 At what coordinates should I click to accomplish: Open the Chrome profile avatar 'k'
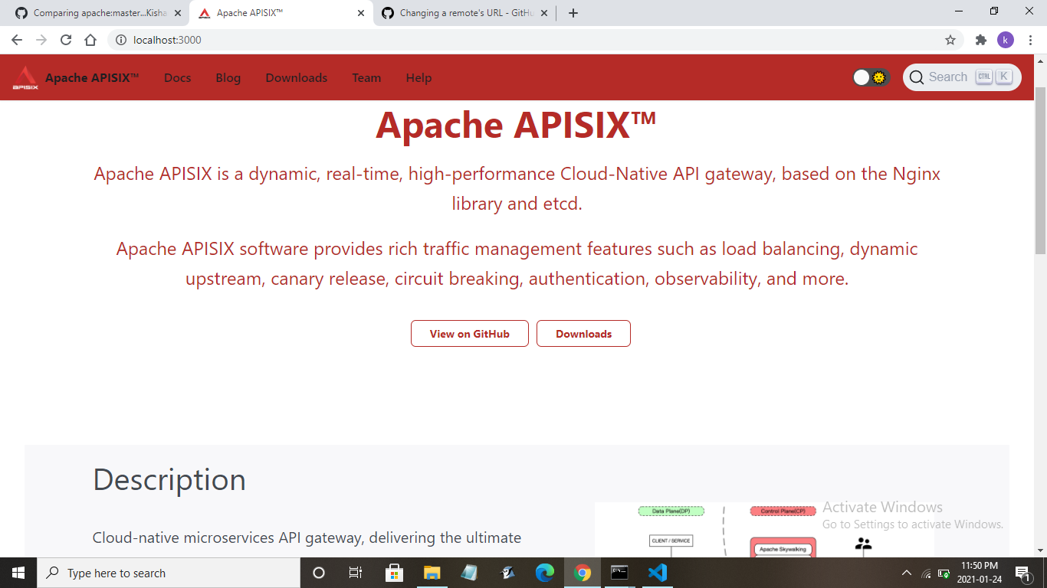(x=1006, y=40)
